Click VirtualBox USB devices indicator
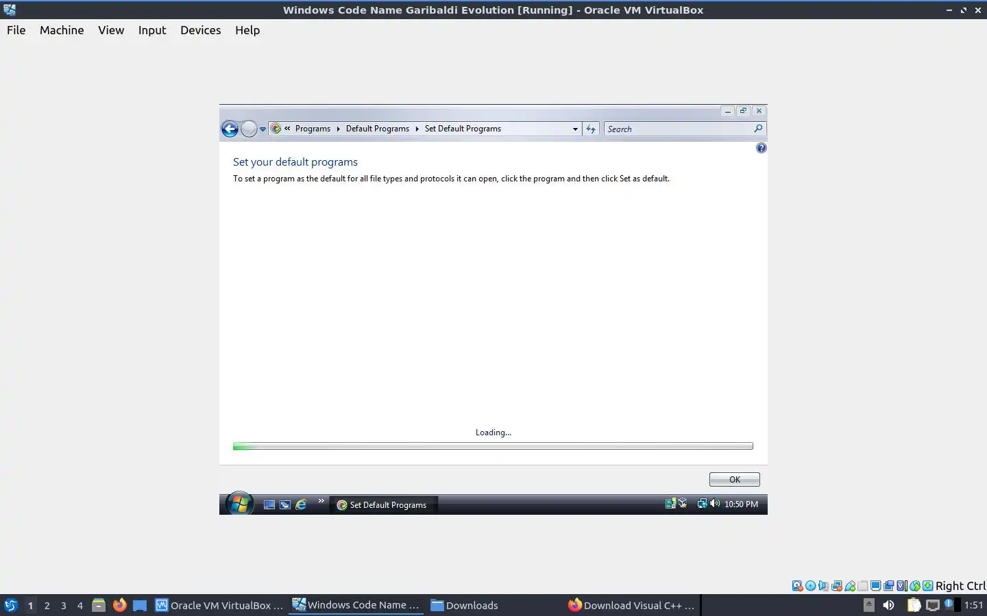This screenshot has width=987, height=616. [850, 586]
